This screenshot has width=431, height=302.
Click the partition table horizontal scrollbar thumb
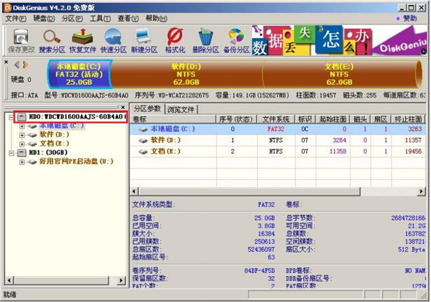click(249, 191)
